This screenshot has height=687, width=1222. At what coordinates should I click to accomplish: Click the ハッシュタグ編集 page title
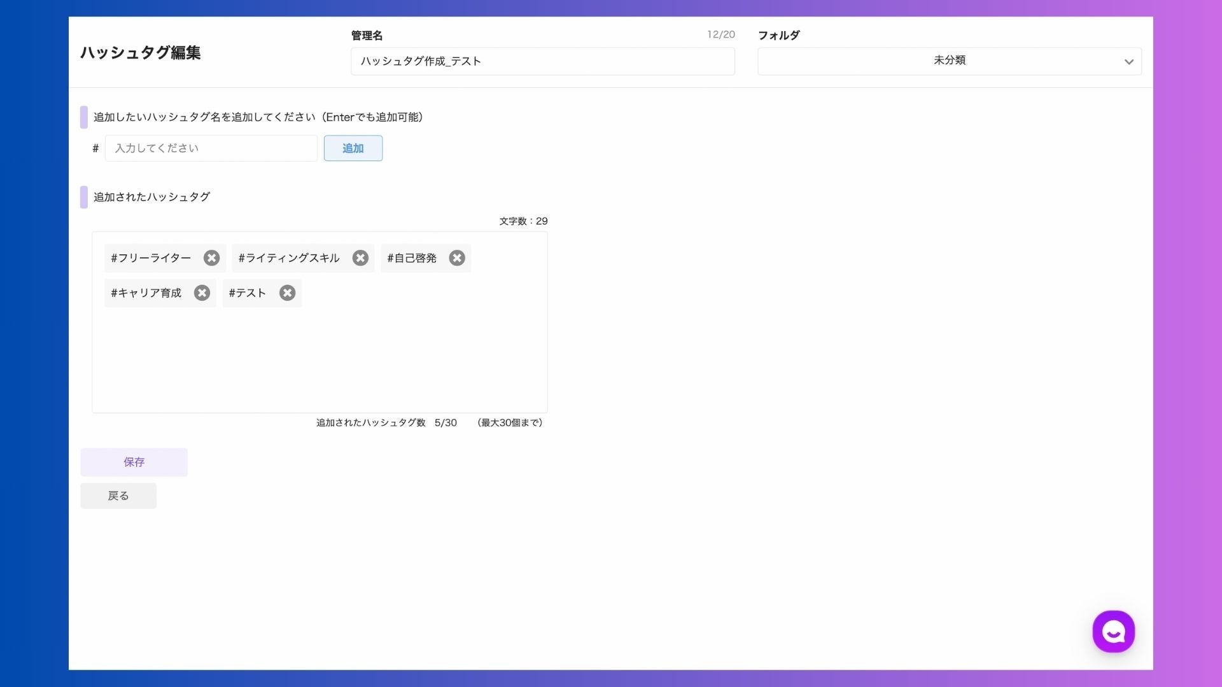140,52
